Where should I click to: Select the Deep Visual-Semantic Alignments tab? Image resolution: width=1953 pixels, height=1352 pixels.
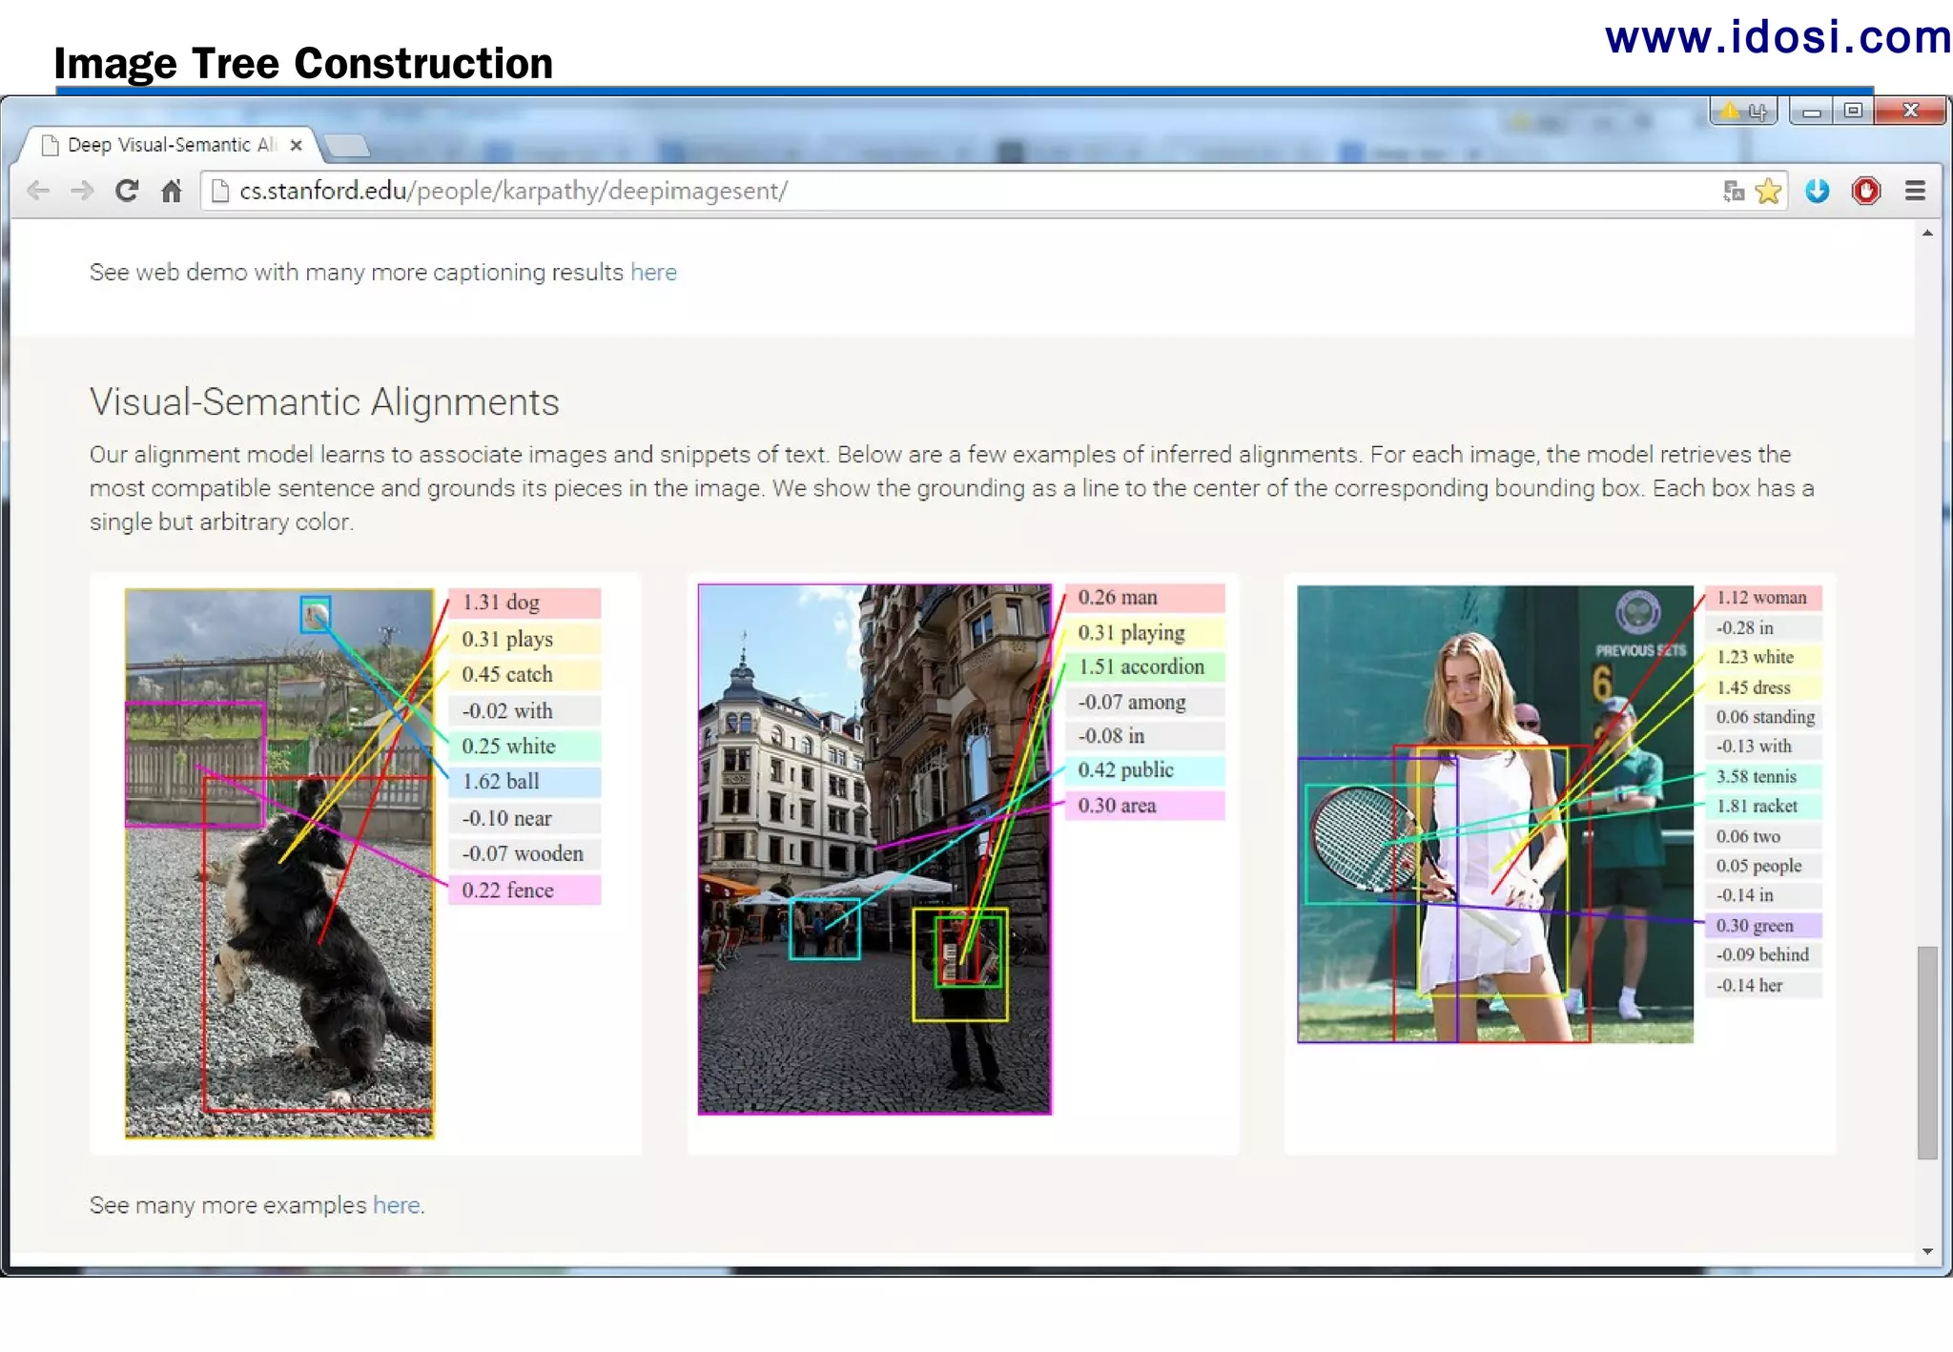coord(171,145)
